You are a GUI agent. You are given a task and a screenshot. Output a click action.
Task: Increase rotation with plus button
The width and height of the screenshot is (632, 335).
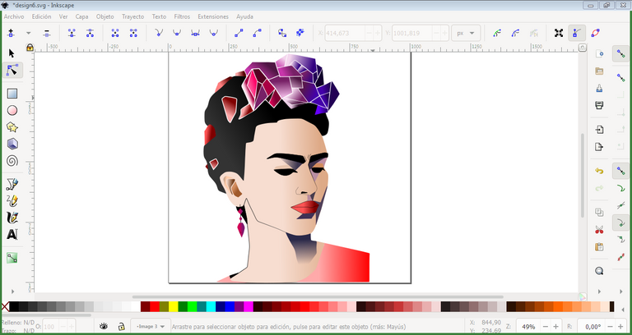620,327
